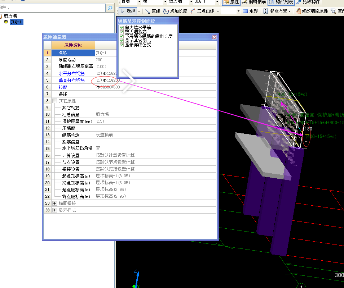Click the 水平分布钢筋 property link
The width and height of the screenshot is (344, 288).
point(71,73)
